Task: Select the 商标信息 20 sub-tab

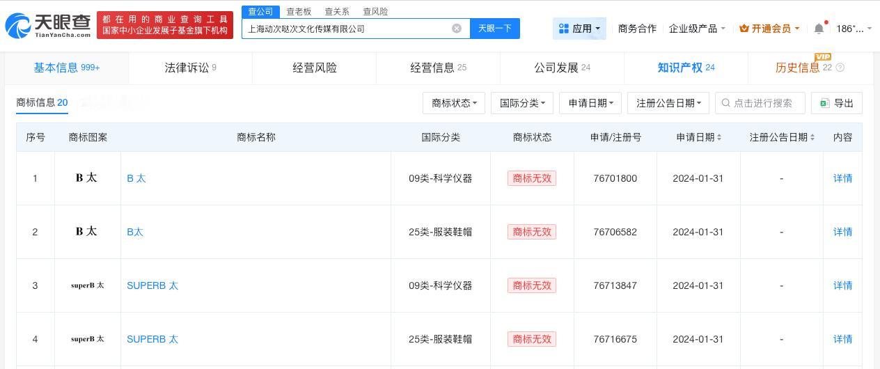Action: (x=42, y=103)
